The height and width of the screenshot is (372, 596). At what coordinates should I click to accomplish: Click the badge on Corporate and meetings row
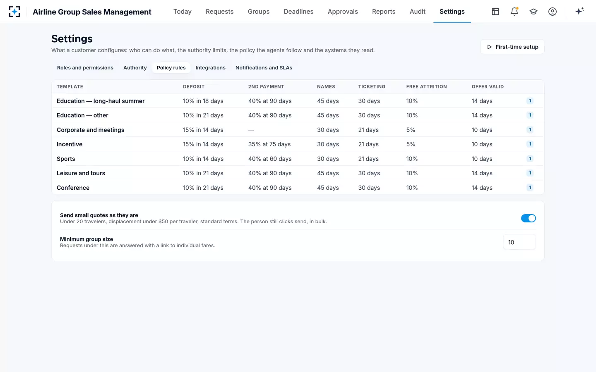tap(530, 130)
